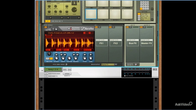196x110 pixels.
Task: Click the Bypass Insert FX button
Action: click(67, 74)
